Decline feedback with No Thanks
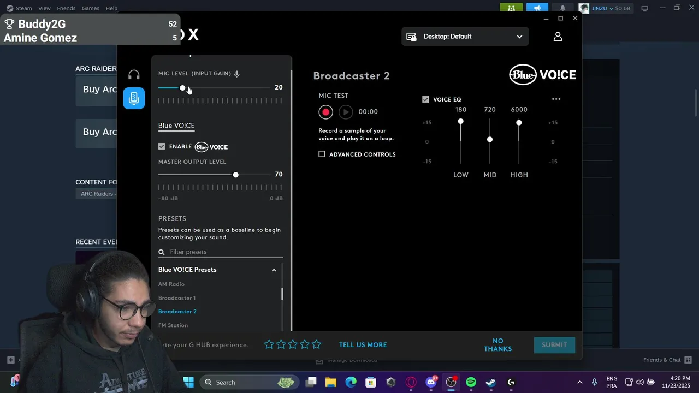 [x=498, y=345]
